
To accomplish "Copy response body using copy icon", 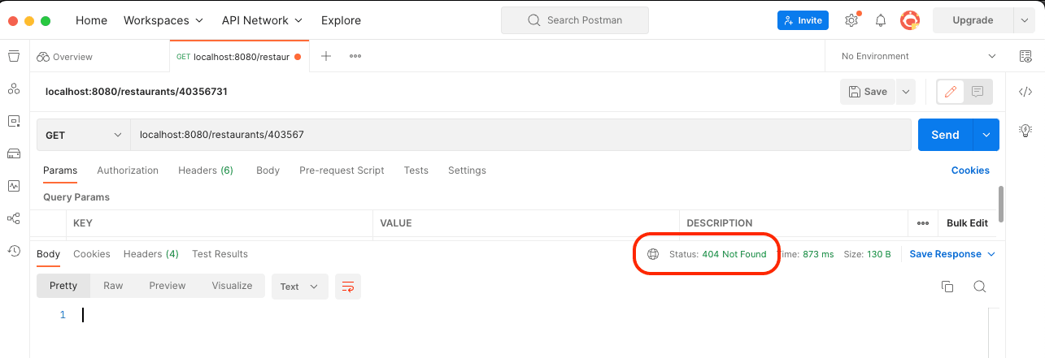I will pyautogui.click(x=947, y=287).
